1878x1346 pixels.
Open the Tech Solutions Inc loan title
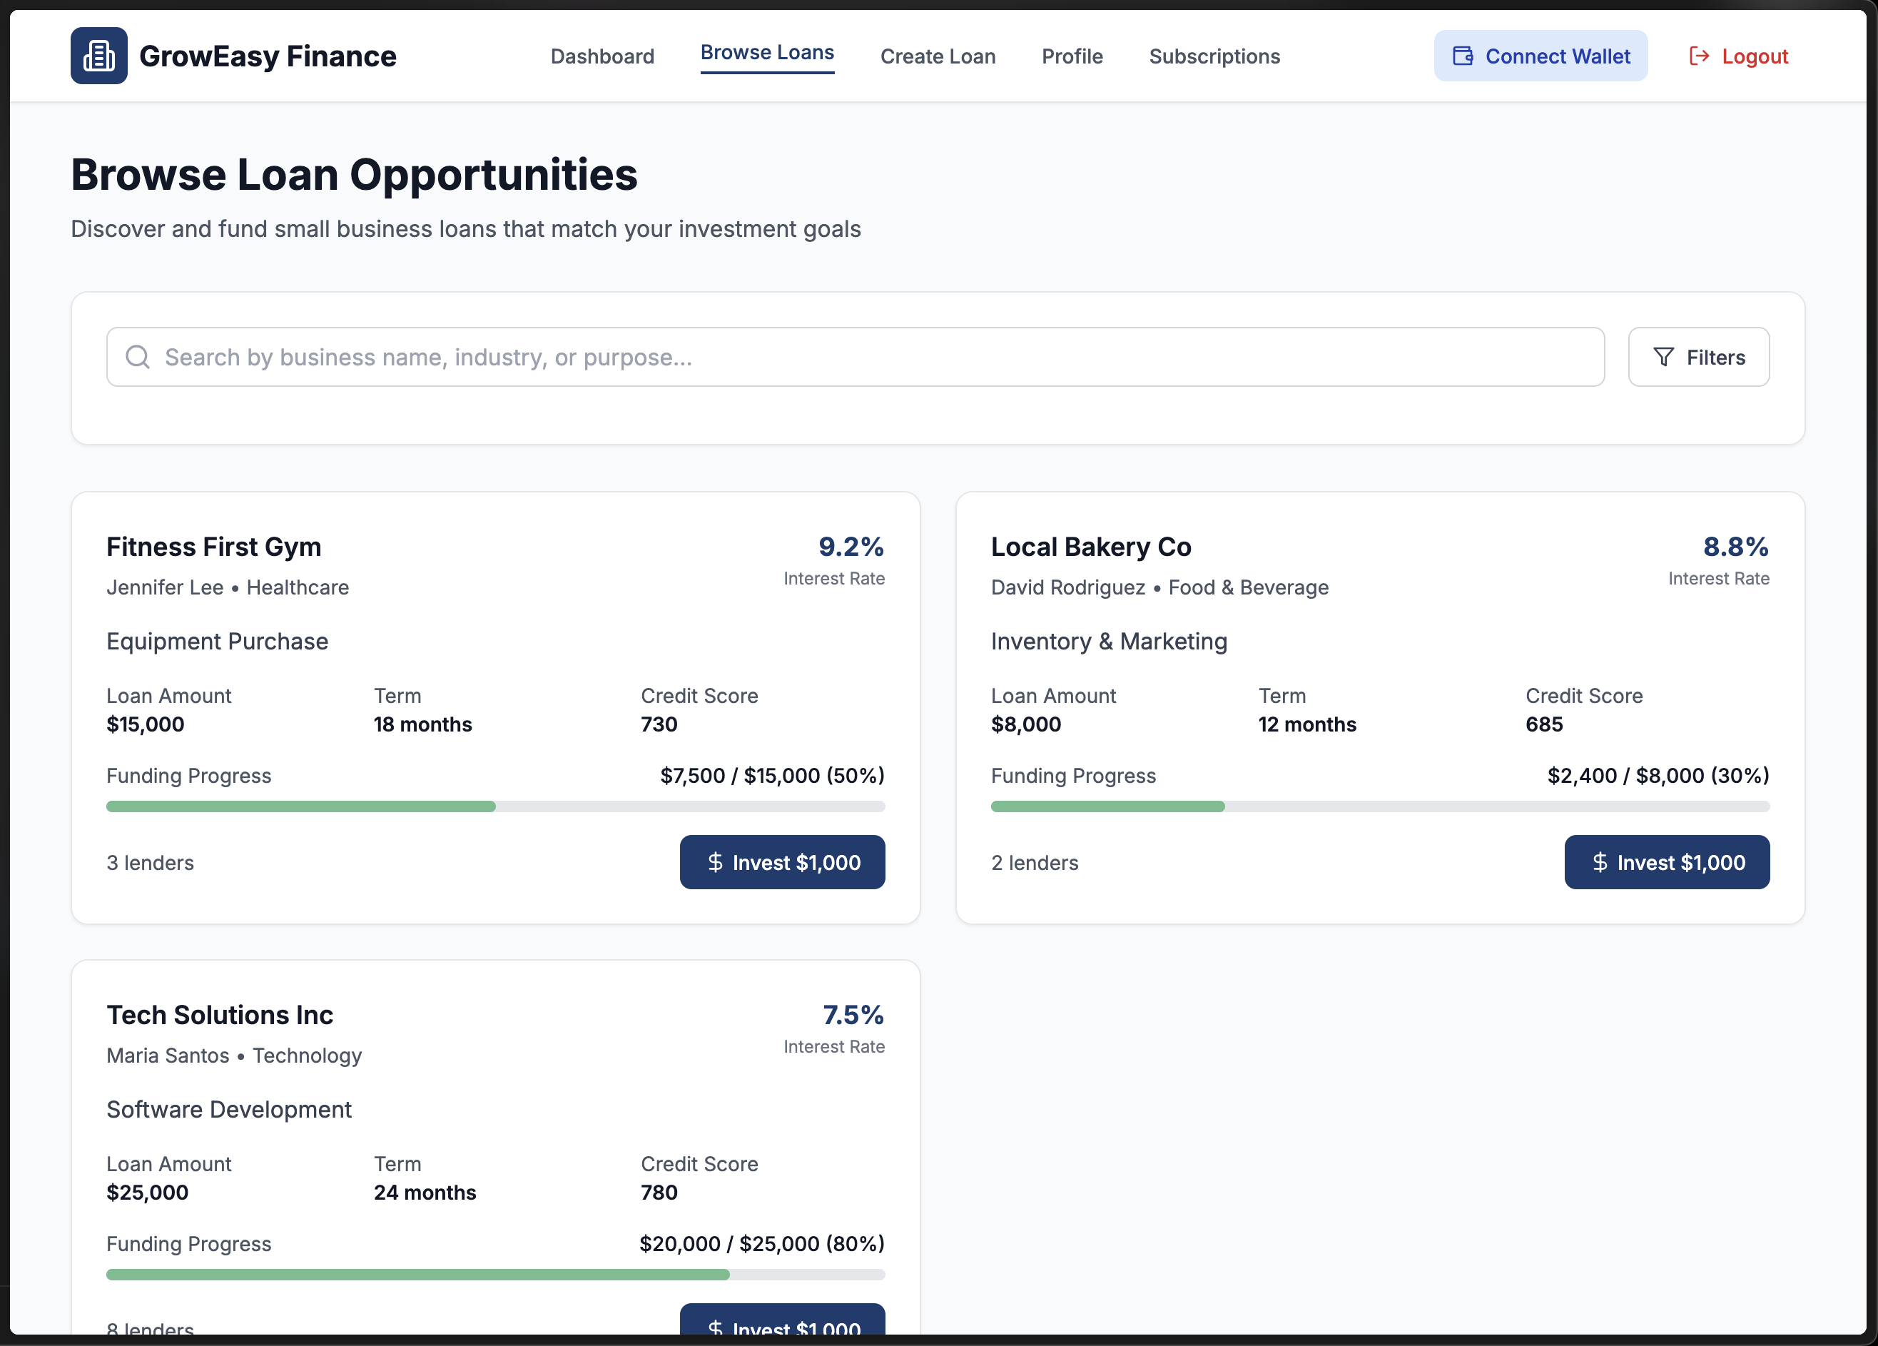coord(220,1015)
